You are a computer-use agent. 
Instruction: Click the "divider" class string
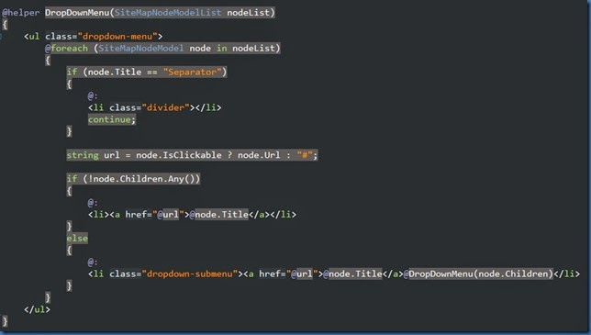(x=165, y=107)
